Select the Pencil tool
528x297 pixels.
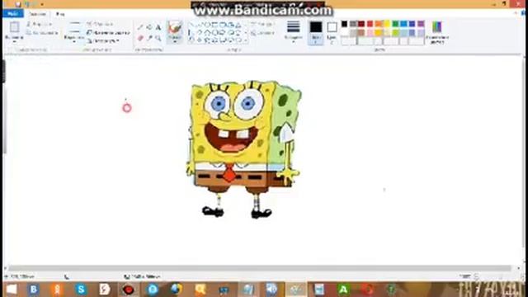coord(140,27)
